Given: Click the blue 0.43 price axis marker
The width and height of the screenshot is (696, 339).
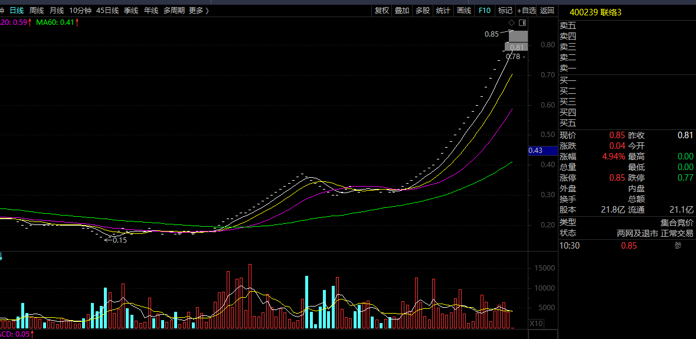Looking at the screenshot, I should [543, 151].
